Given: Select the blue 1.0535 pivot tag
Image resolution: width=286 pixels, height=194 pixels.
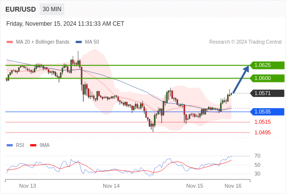Looking at the screenshot, I should [x=267, y=112].
